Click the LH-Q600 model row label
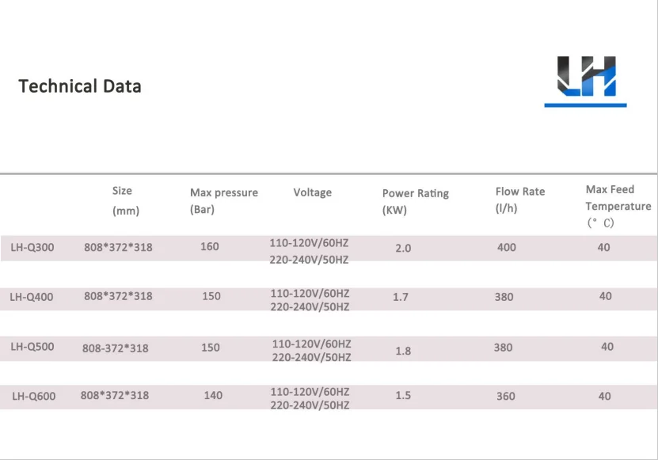The height and width of the screenshot is (460, 658). (x=34, y=396)
